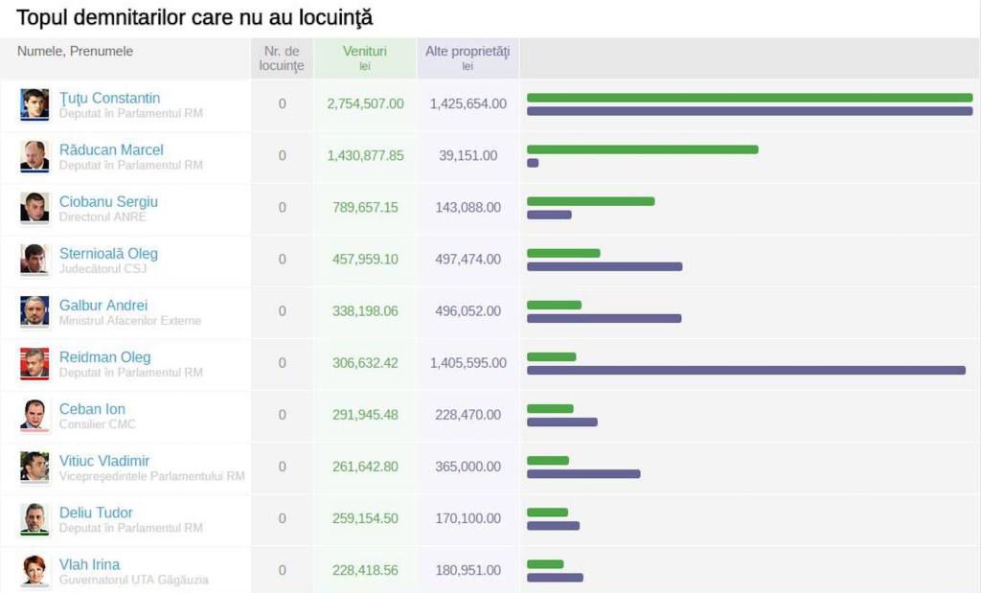The height and width of the screenshot is (593, 981).
Task: Select income value 338,198.06
Action: (365, 311)
